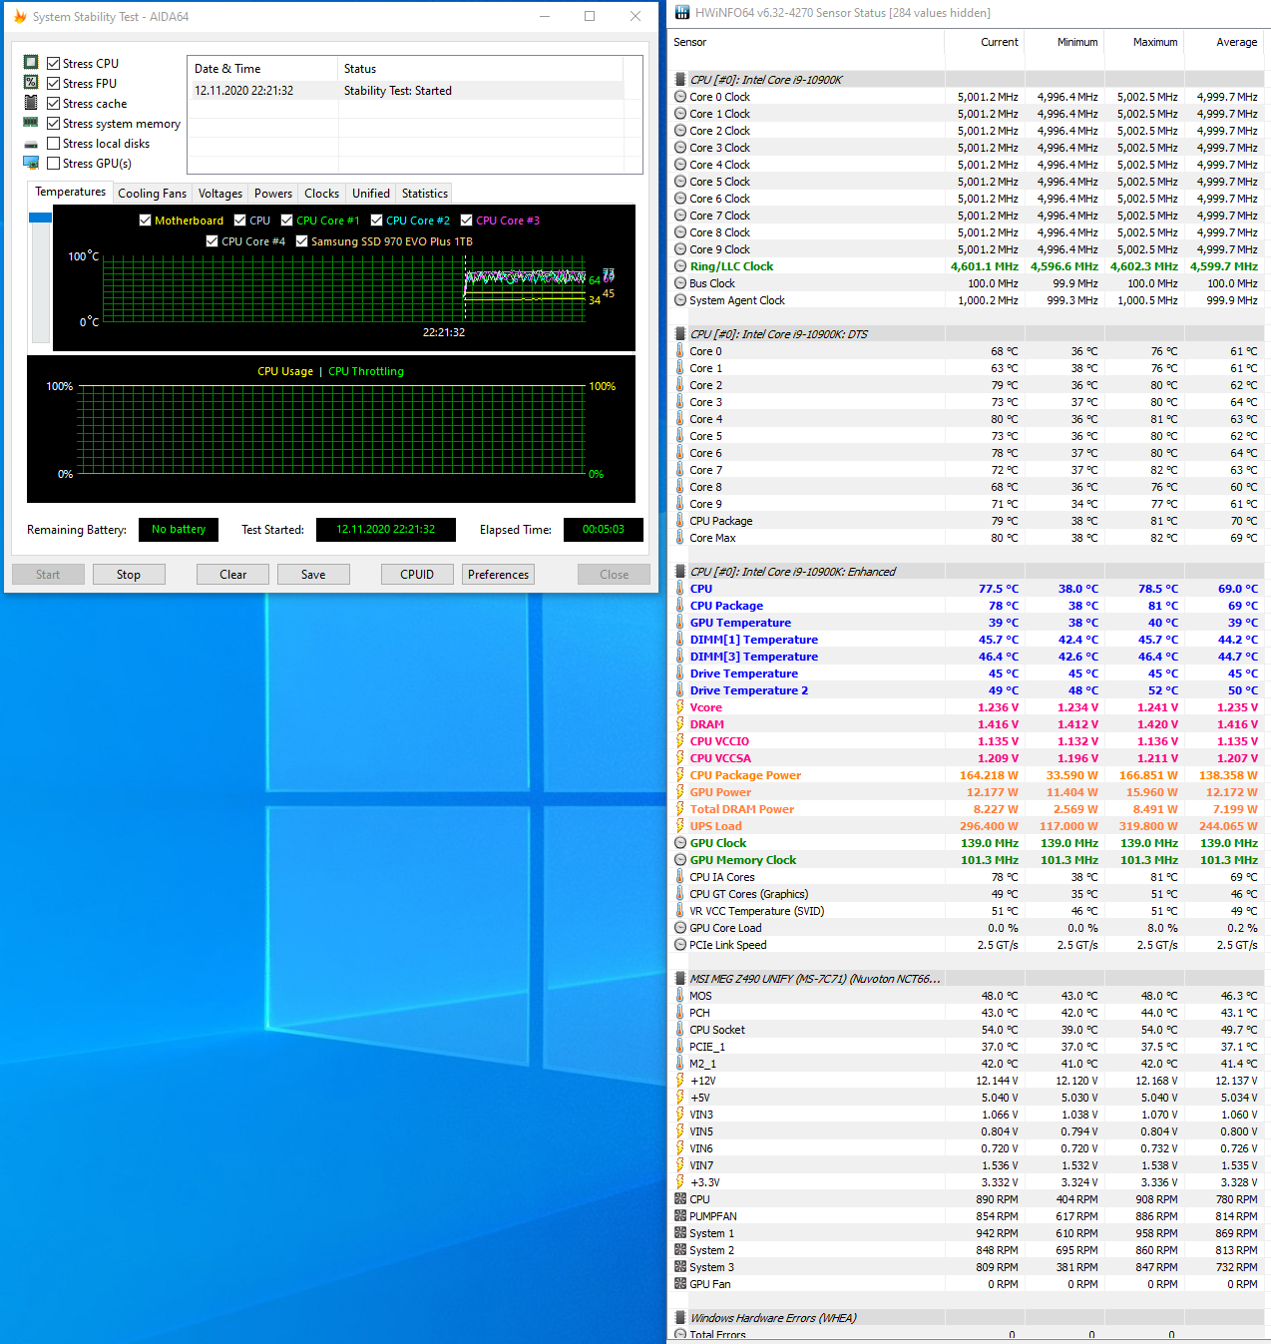Select the Statistics tab
The image size is (1271, 1344).
point(425,194)
